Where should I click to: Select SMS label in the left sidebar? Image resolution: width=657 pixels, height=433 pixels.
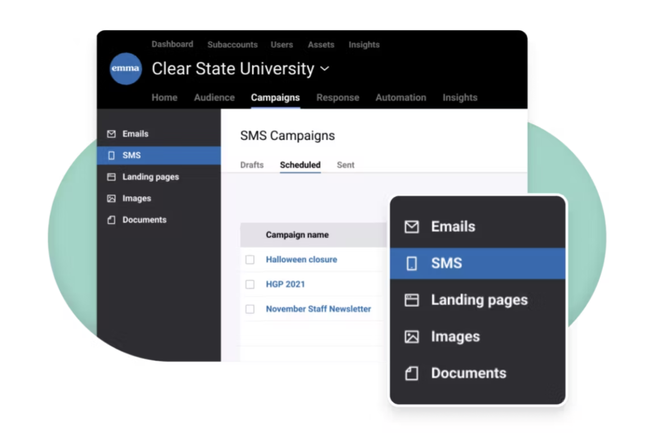click(132, 156)
